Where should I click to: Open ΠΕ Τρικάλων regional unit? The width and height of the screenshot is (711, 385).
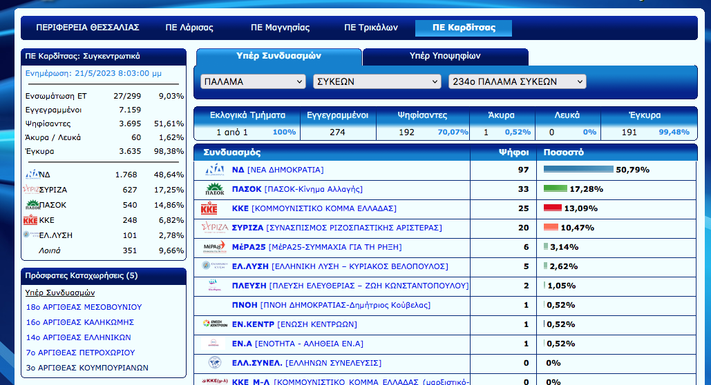point(371,28)
